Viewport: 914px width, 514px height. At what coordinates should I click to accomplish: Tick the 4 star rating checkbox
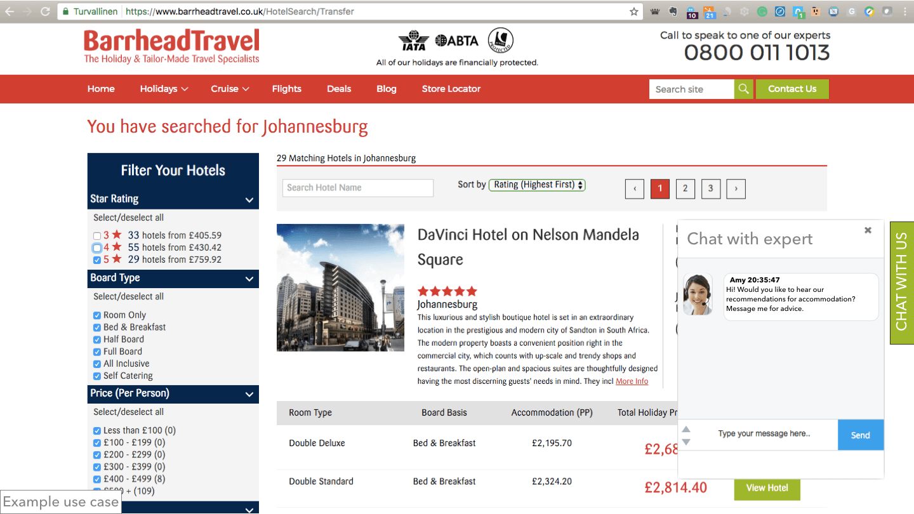[x=97, y=247]
